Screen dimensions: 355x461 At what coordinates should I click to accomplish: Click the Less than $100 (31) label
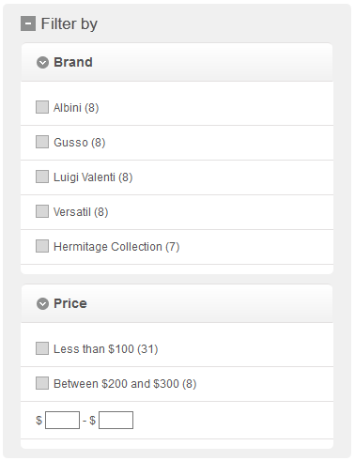pos(106,349)
